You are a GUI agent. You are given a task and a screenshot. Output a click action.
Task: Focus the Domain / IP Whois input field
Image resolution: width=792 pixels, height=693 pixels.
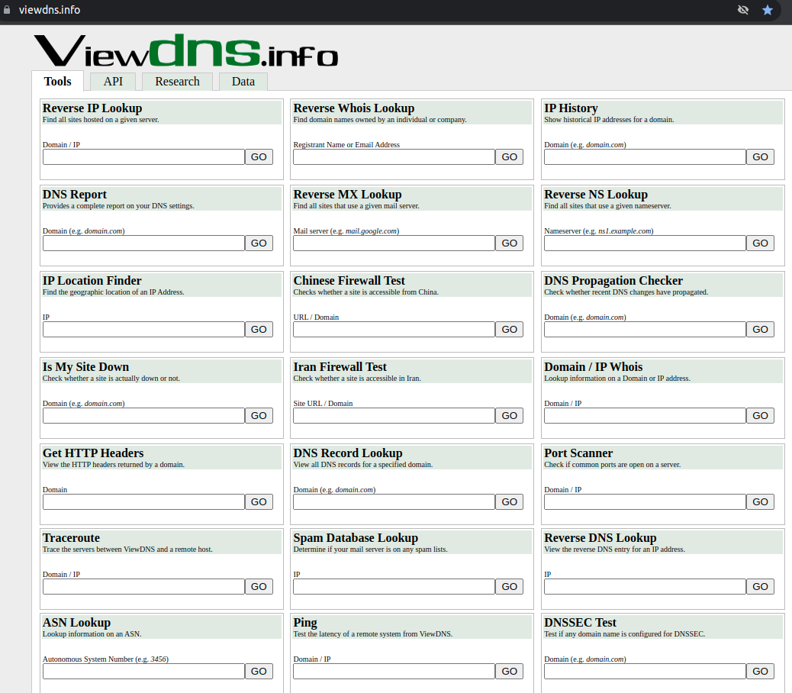[x=645, y=416]
